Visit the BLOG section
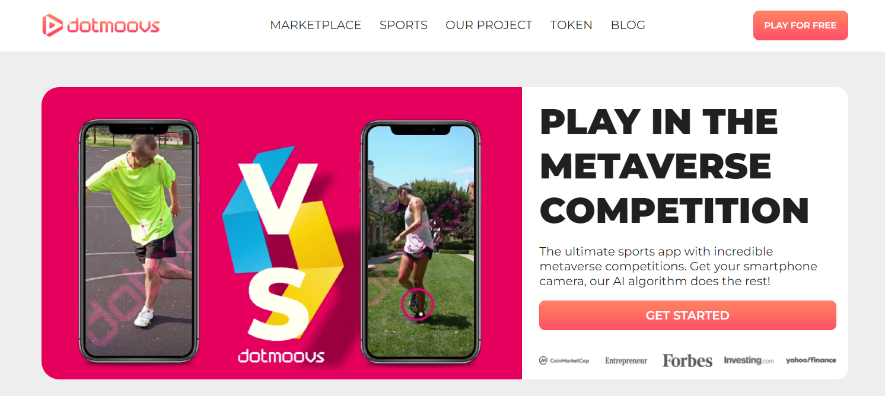Screen dimensions: 885x396 coord(628,25)
